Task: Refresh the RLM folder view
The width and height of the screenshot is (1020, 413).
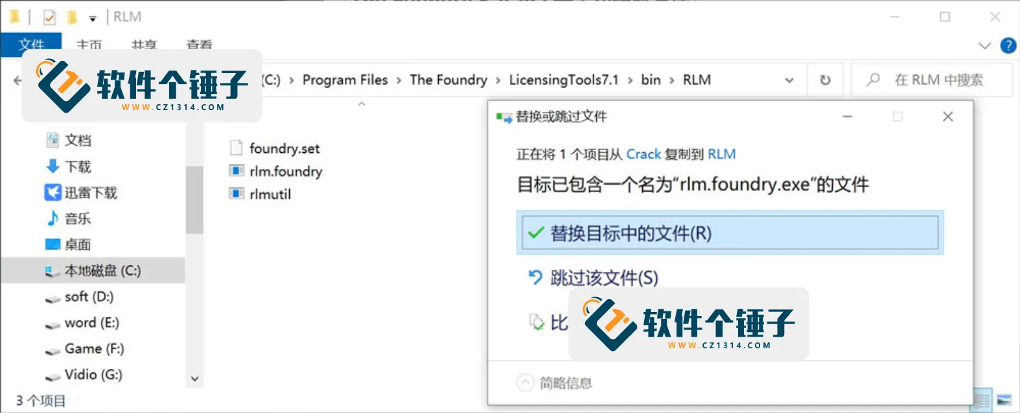Action: click(825, 80)
